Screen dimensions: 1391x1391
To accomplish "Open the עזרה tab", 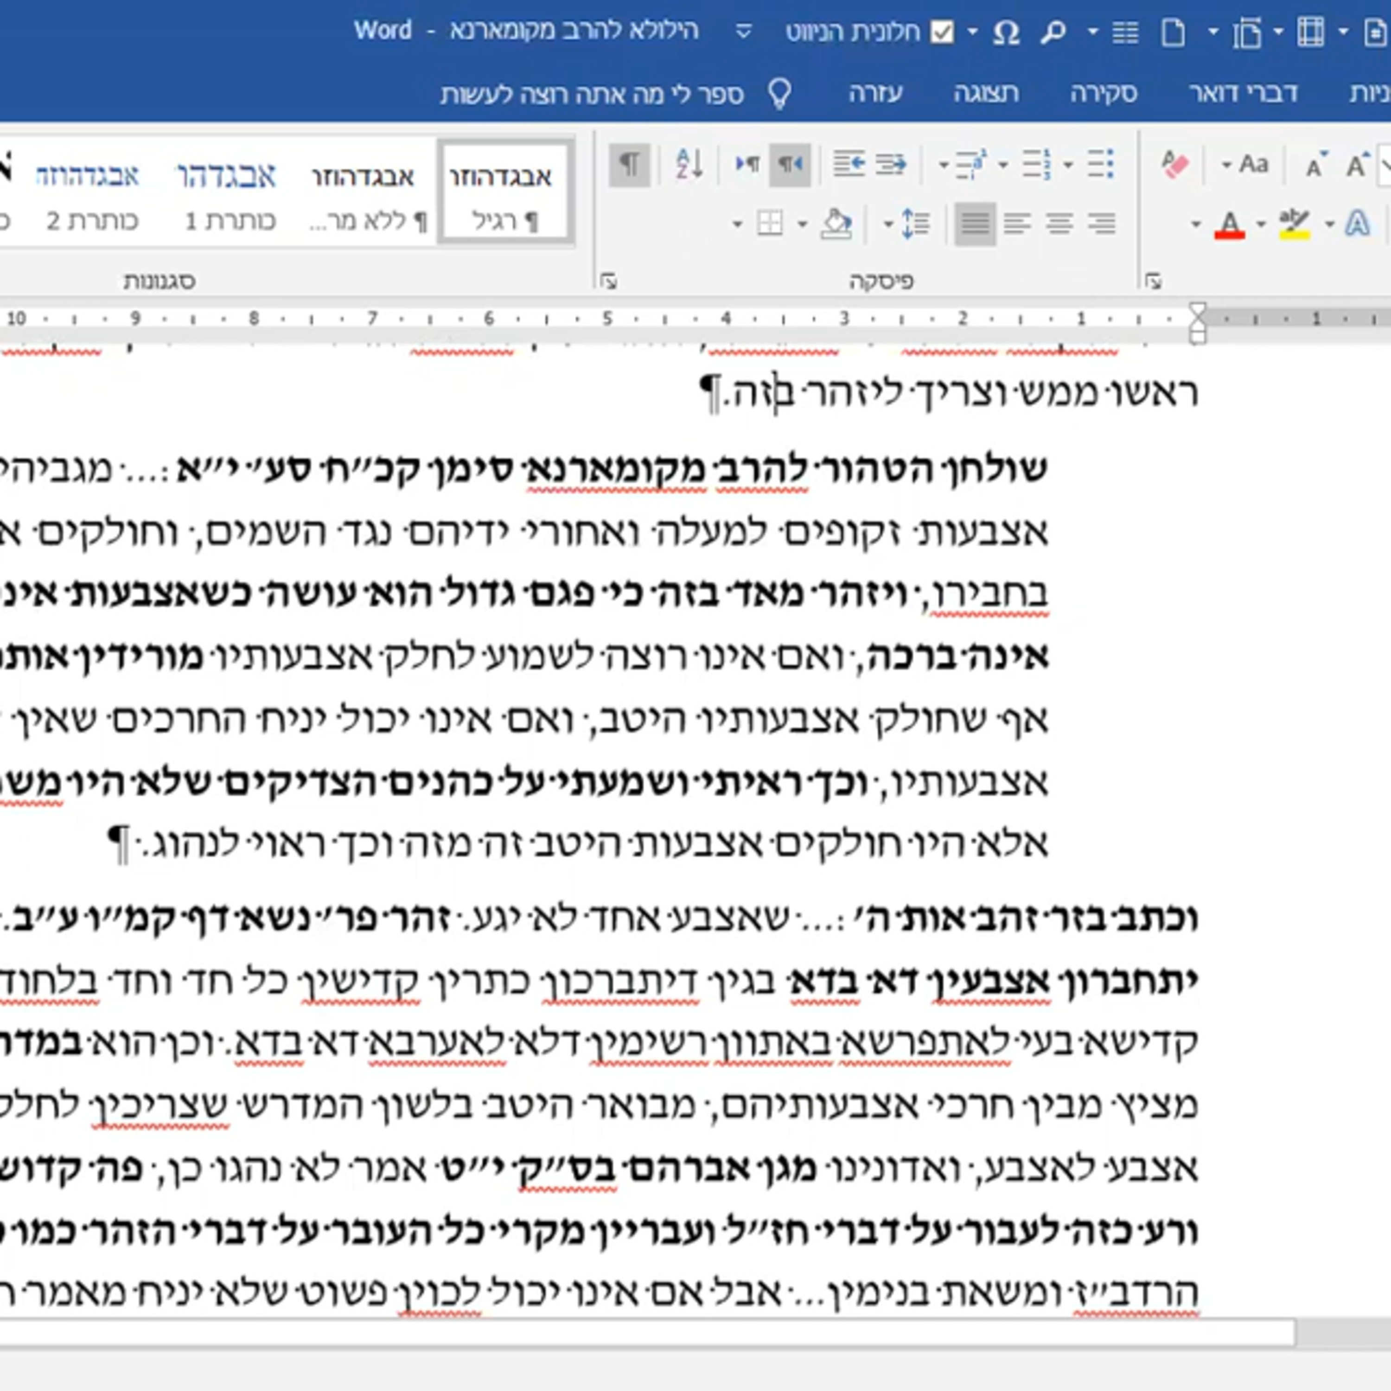I will tap(875, 94).
